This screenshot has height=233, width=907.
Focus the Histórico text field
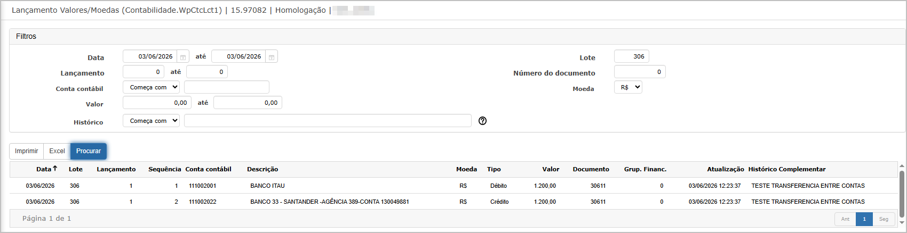coord(328,121)
